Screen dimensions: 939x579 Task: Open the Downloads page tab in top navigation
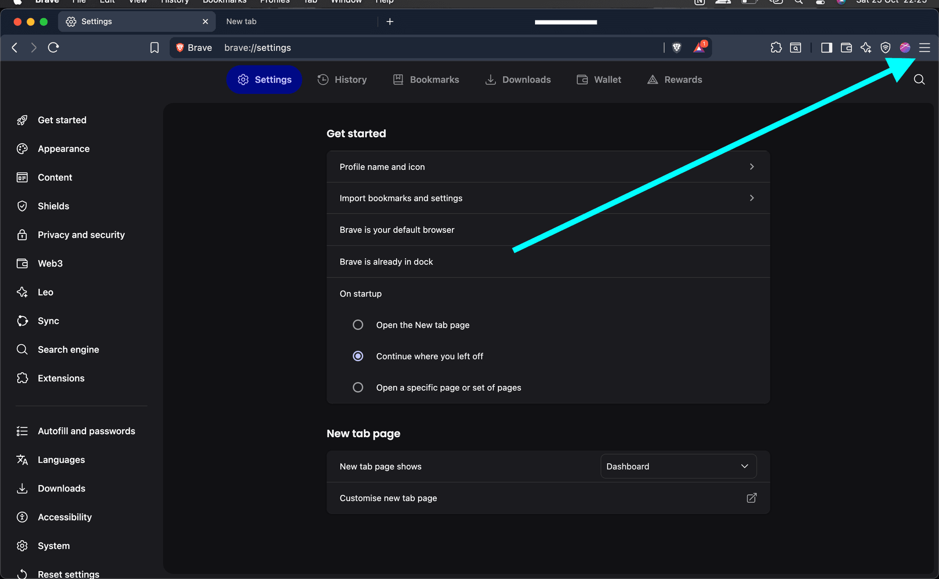(518, 80)
